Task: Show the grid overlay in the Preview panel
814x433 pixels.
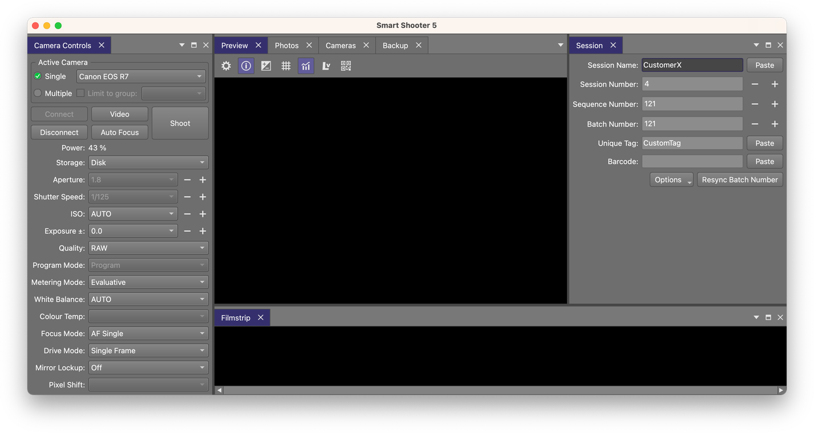Action: [x=286, y=66]
